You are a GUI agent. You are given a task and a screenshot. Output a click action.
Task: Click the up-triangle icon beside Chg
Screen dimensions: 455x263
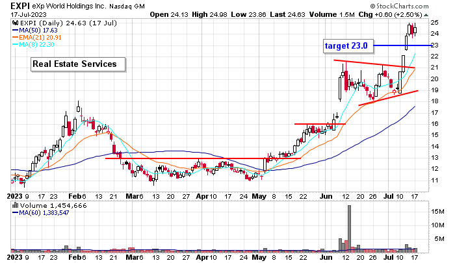pyautogui.click(x=426, y=15)
